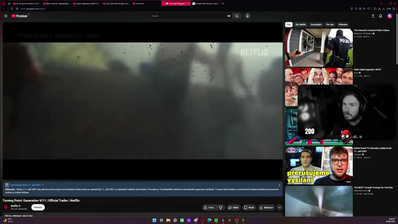This screenshot has width=398, height=224.
Task: Open YouTube notifications bell
Action: click(381, 16)
